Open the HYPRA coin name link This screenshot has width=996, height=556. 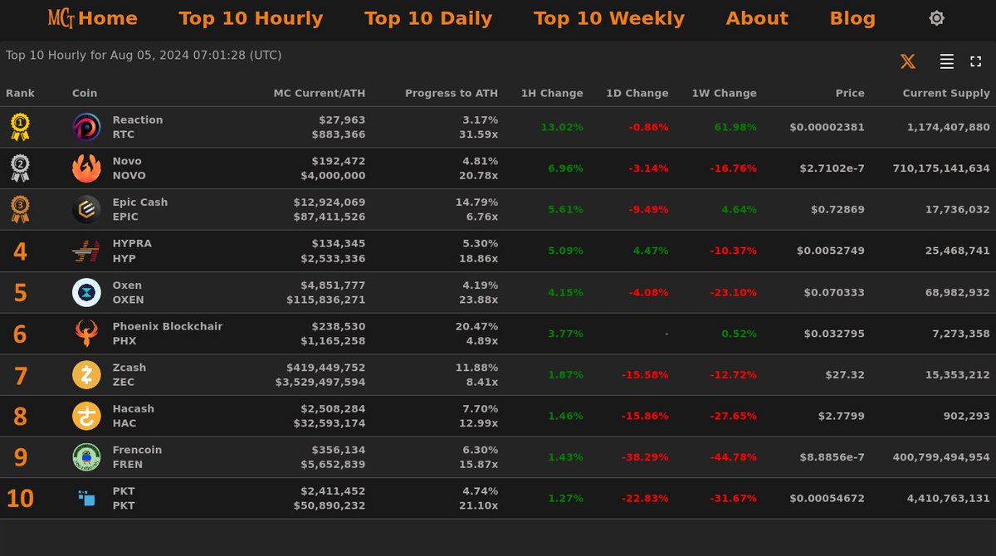click(132, 244)
